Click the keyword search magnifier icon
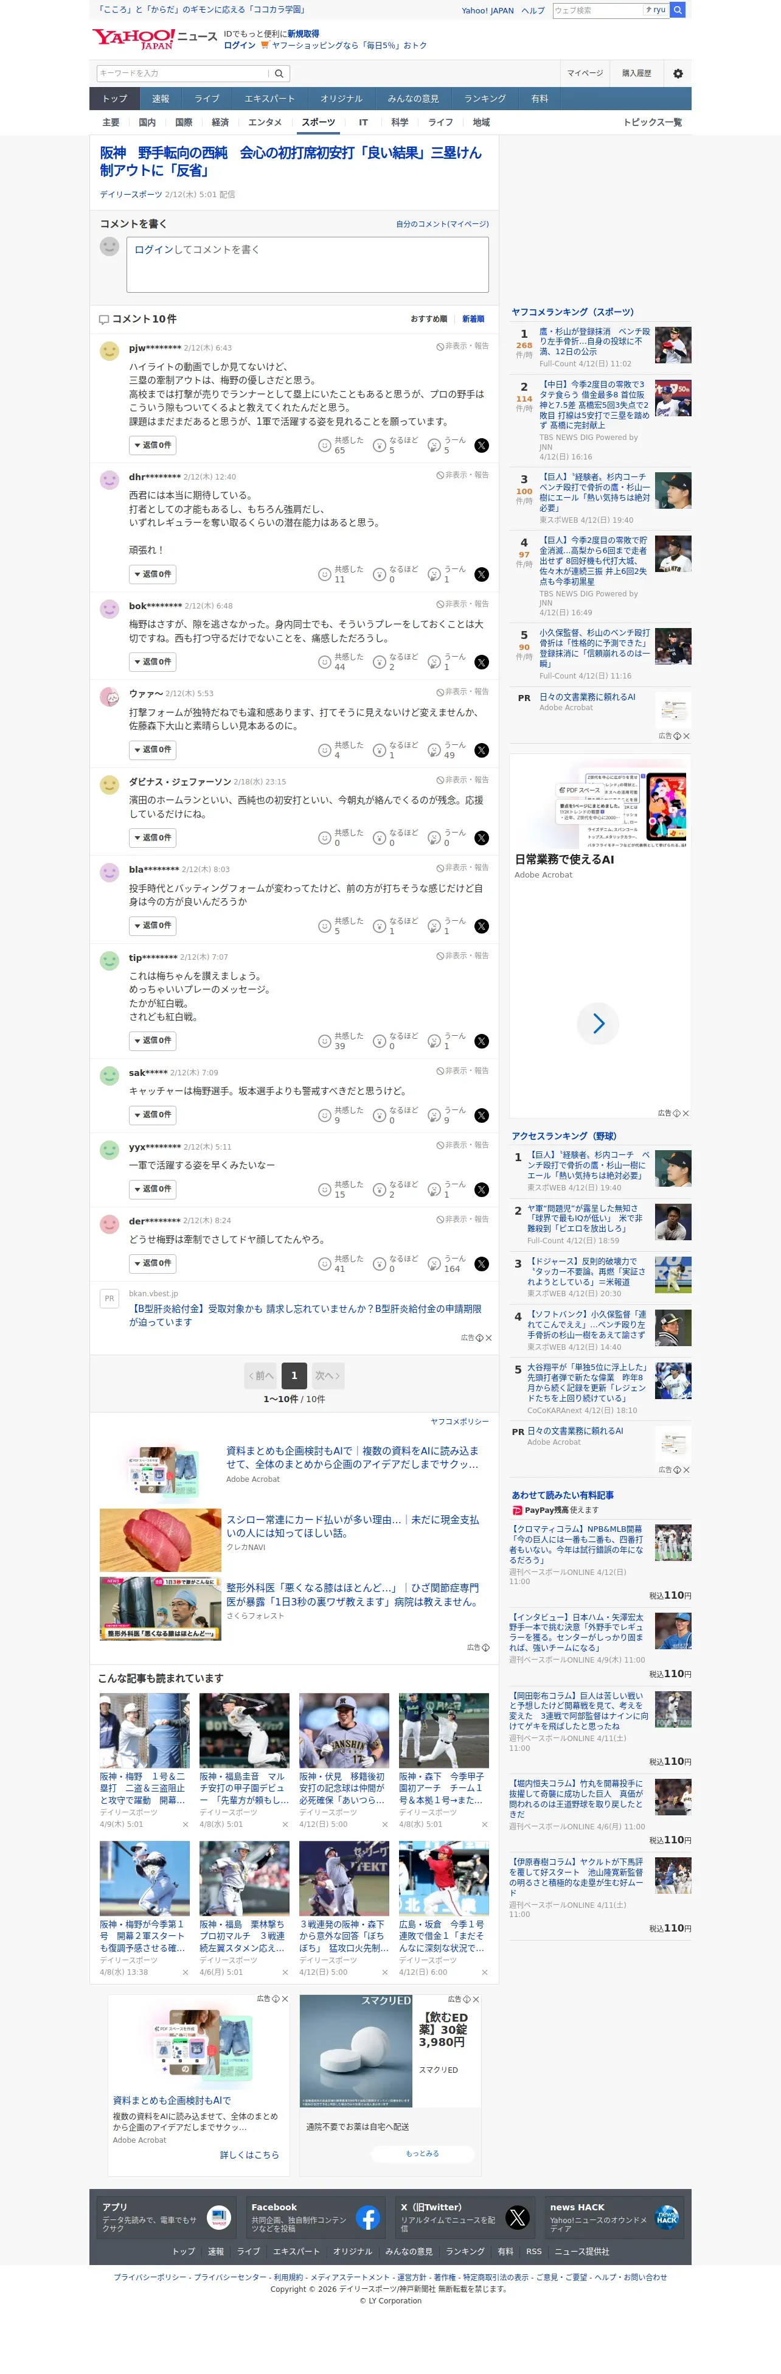Screen dimensions: 781x2374 click(x=279, y=73)
